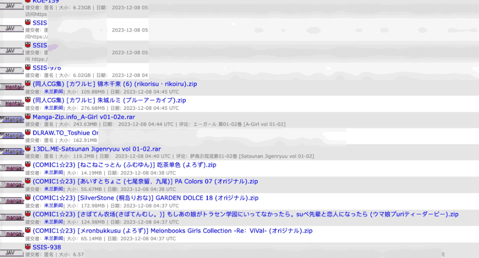479x258 pixels.
Task: Click magnet icon beside GARDEN DOLCE 18
Action: 28,197
